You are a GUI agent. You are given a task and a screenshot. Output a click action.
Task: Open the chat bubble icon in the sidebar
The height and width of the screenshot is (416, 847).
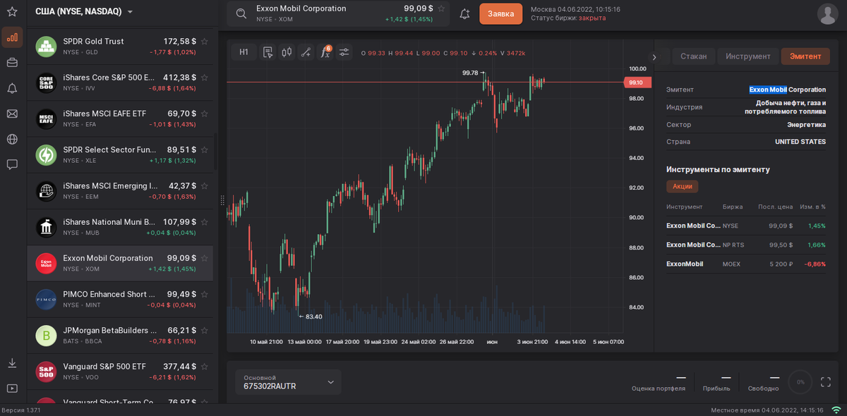tap(12, 164)
